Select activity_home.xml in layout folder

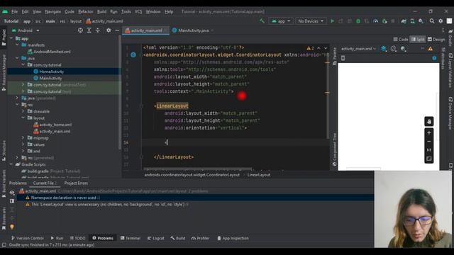pos(55,125)
